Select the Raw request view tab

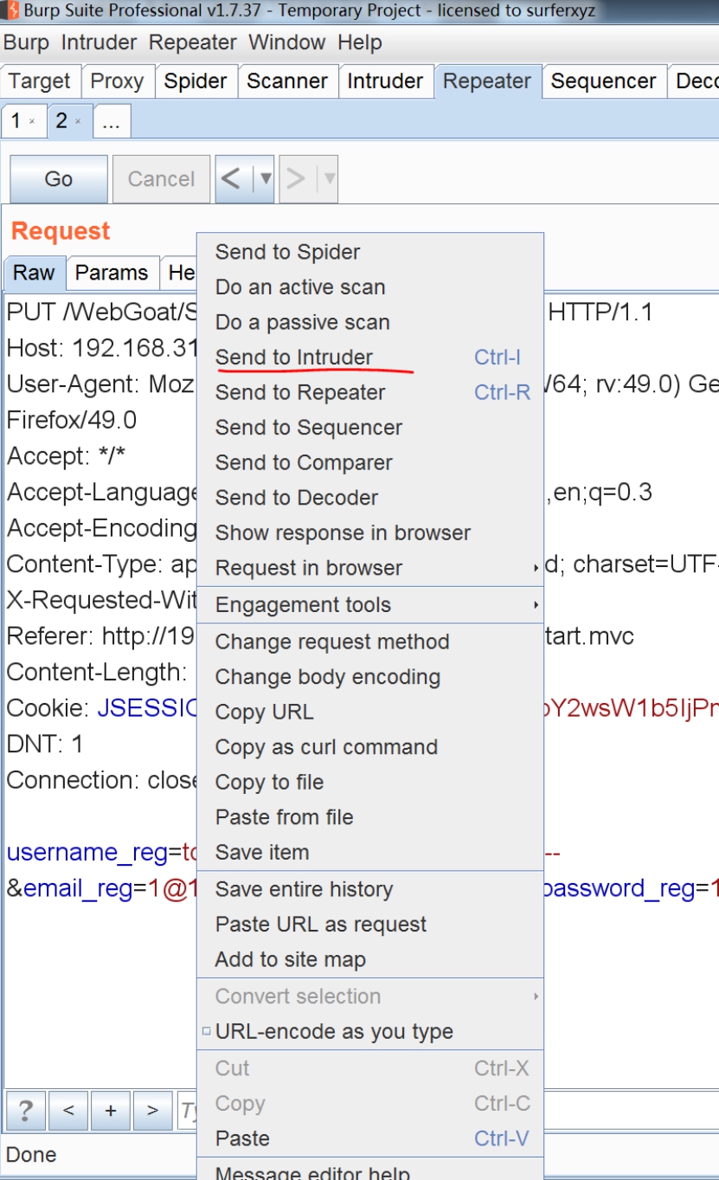tap(34, 273)
